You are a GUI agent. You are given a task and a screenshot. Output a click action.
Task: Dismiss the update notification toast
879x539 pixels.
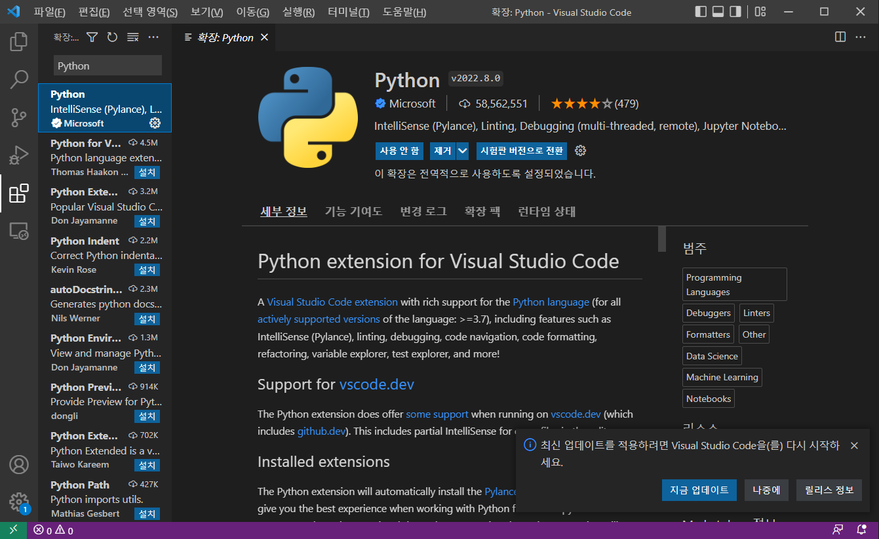coord(854,446)
